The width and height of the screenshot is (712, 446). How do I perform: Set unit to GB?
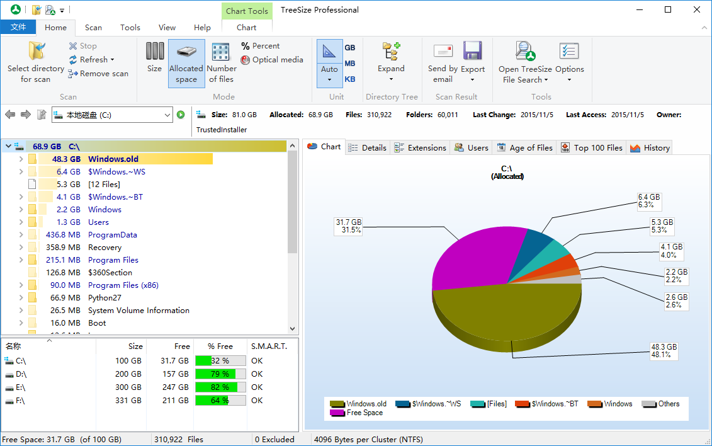[349, 48]
